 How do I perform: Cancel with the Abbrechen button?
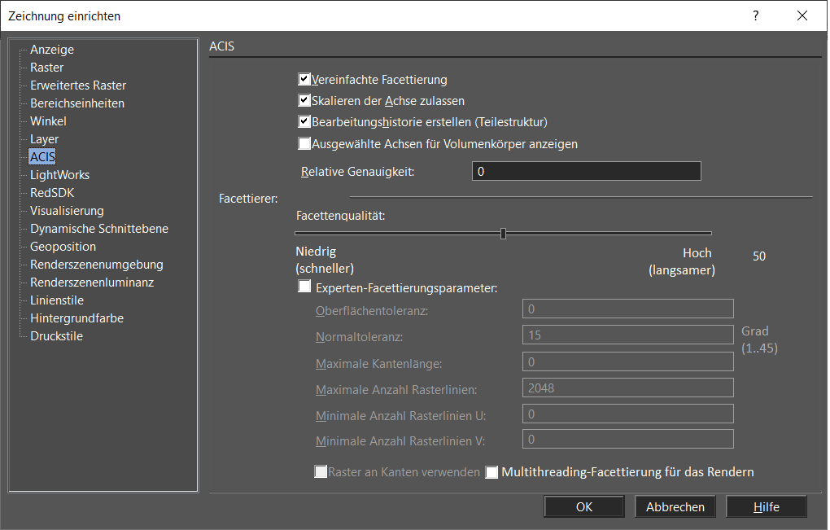click(x=675, y=506)
